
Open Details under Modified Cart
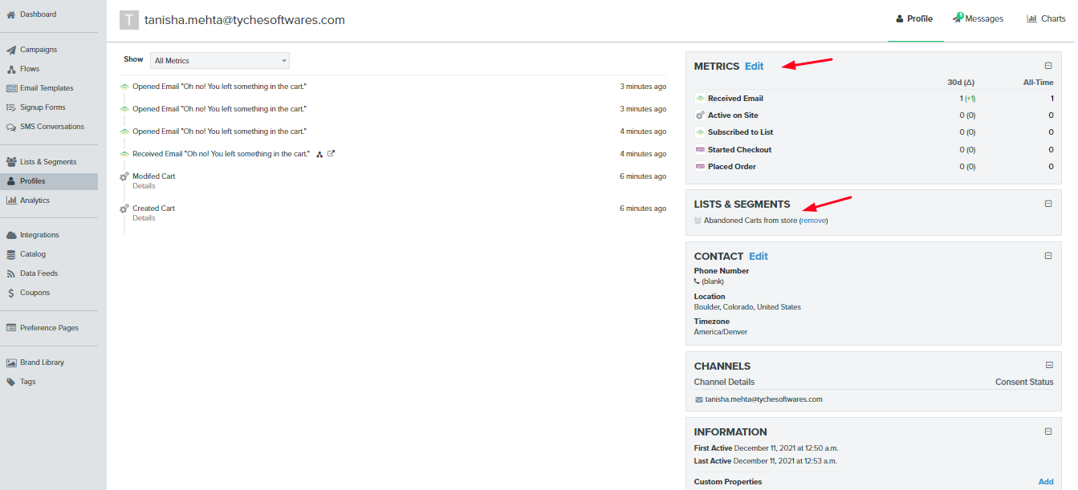144,186
